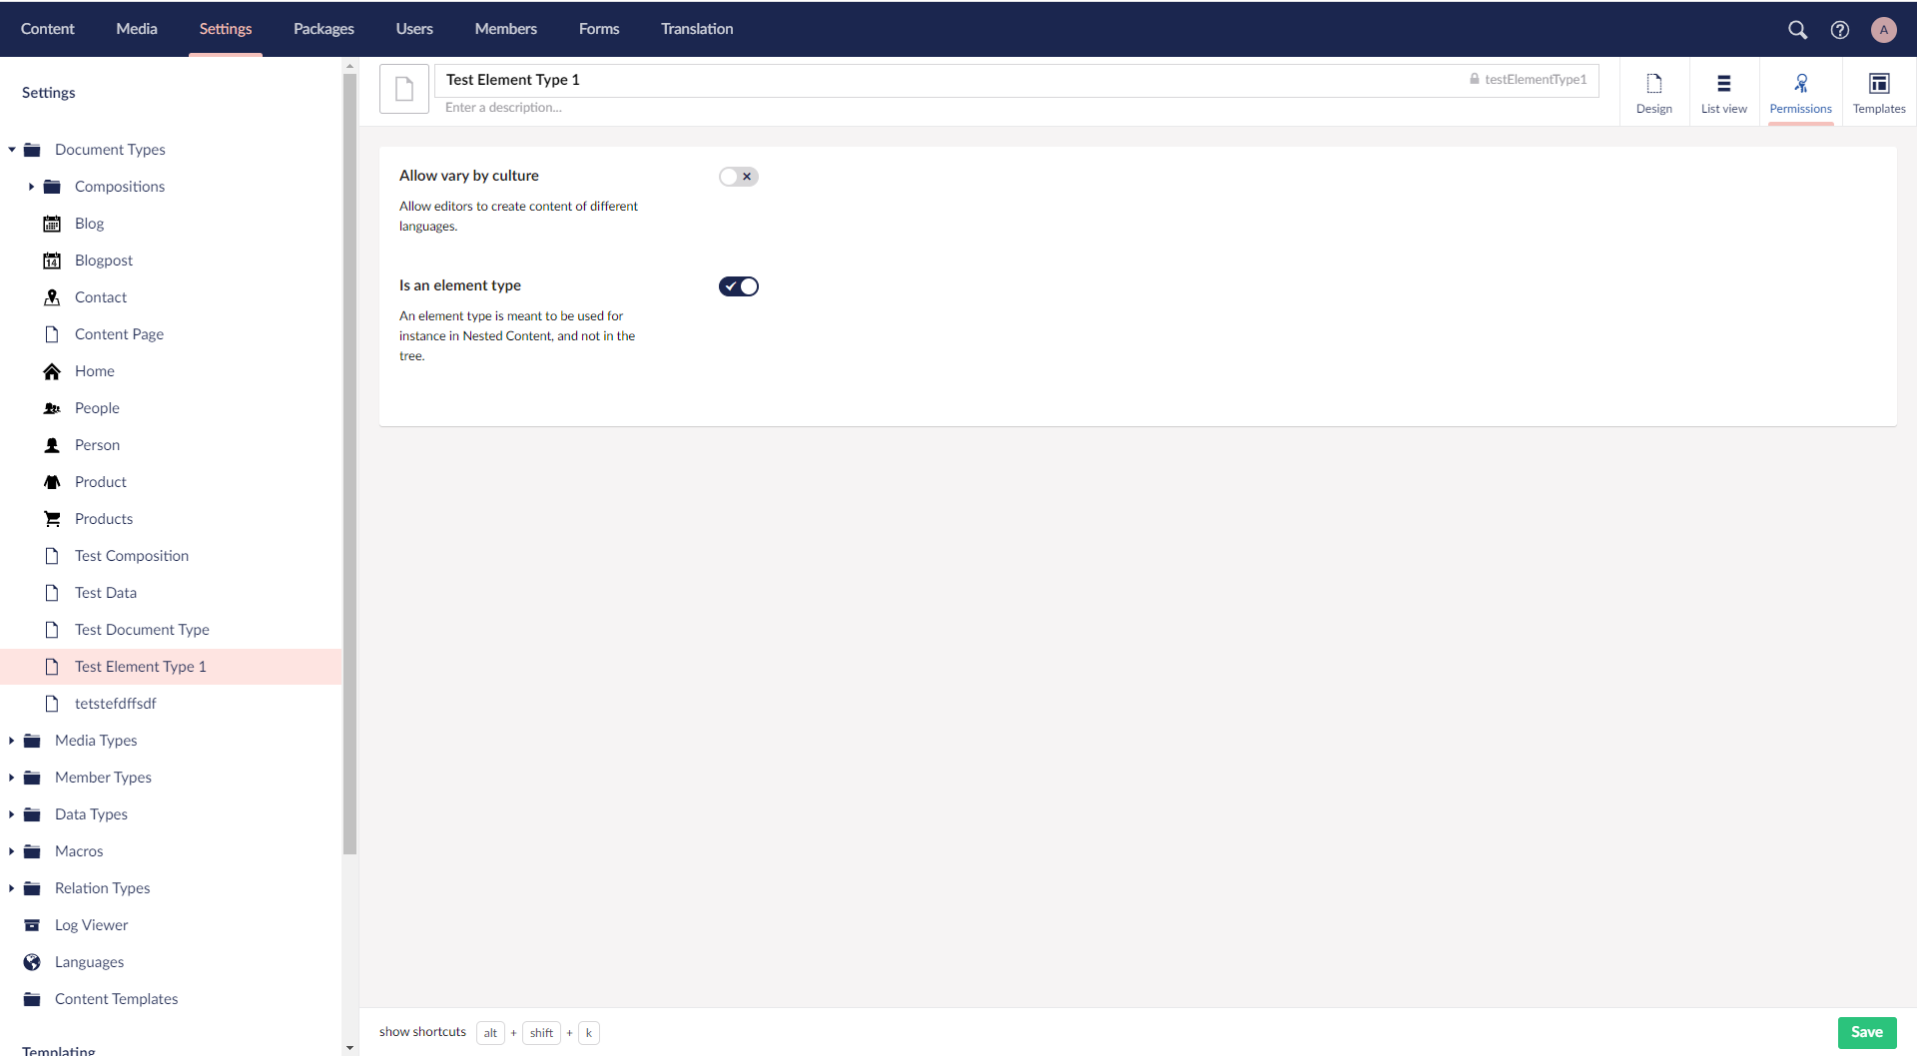Click the Home house icon
Screen dimensions: 1917x1056
pos(52,371)
